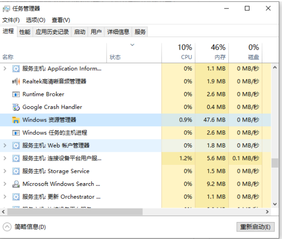The width and height of the screenshot is (282, 239).
Task: Click the 1.9 MB memory value
Action: coord(216,81)
